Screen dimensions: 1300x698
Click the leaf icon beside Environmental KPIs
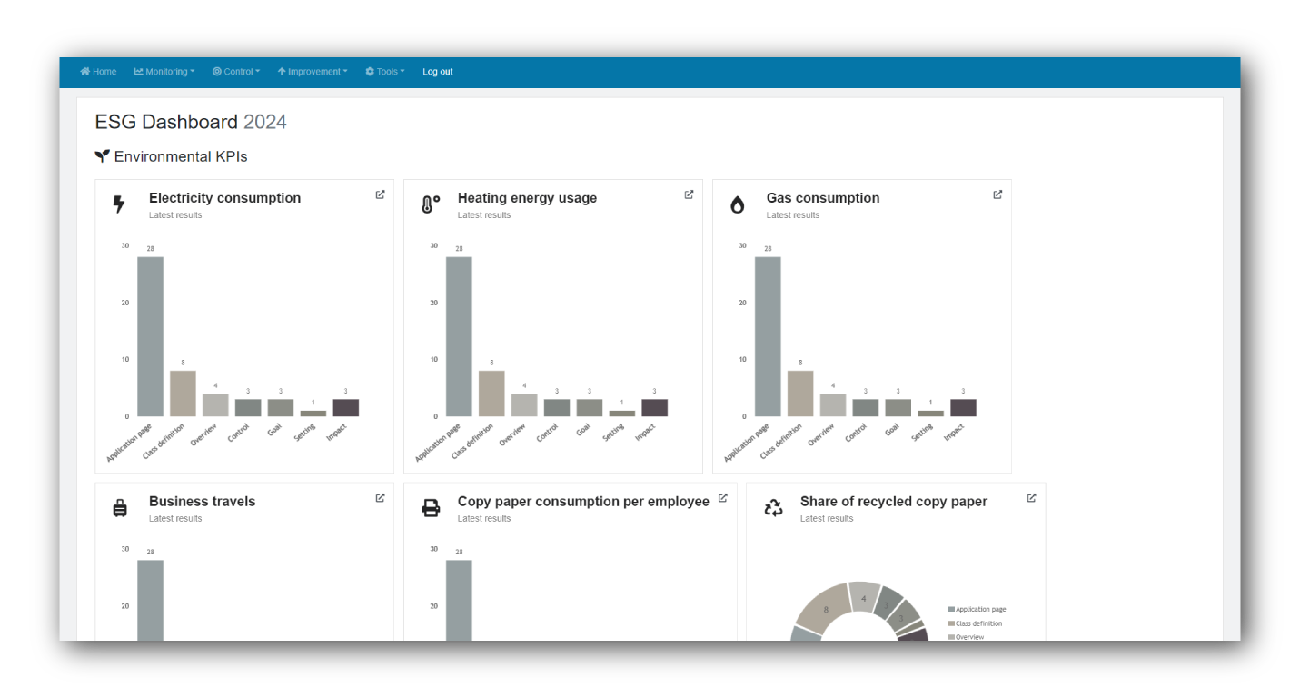click(102, 155)
